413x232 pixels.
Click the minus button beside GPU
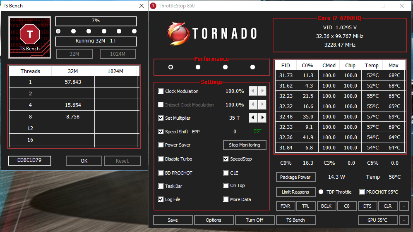(x=404, y=220)
